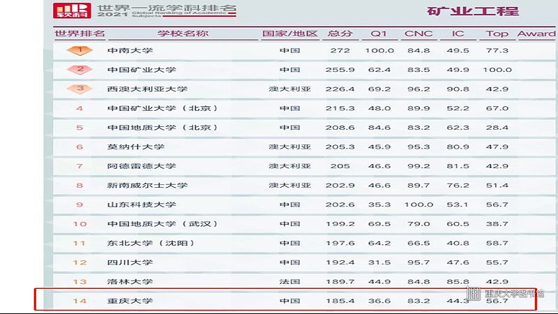Open the 中南大学 school name

point(130,50)
